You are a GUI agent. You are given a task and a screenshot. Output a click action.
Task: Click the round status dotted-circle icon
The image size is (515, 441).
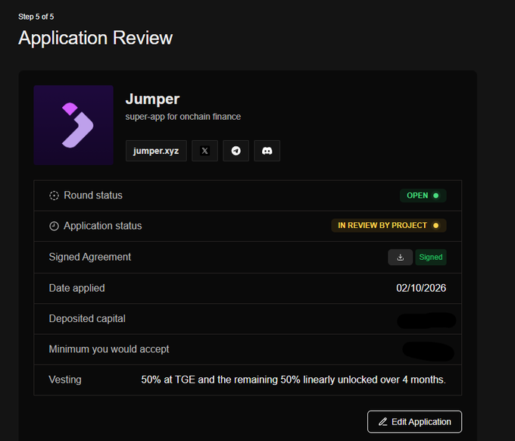click(x=54, y=195)
